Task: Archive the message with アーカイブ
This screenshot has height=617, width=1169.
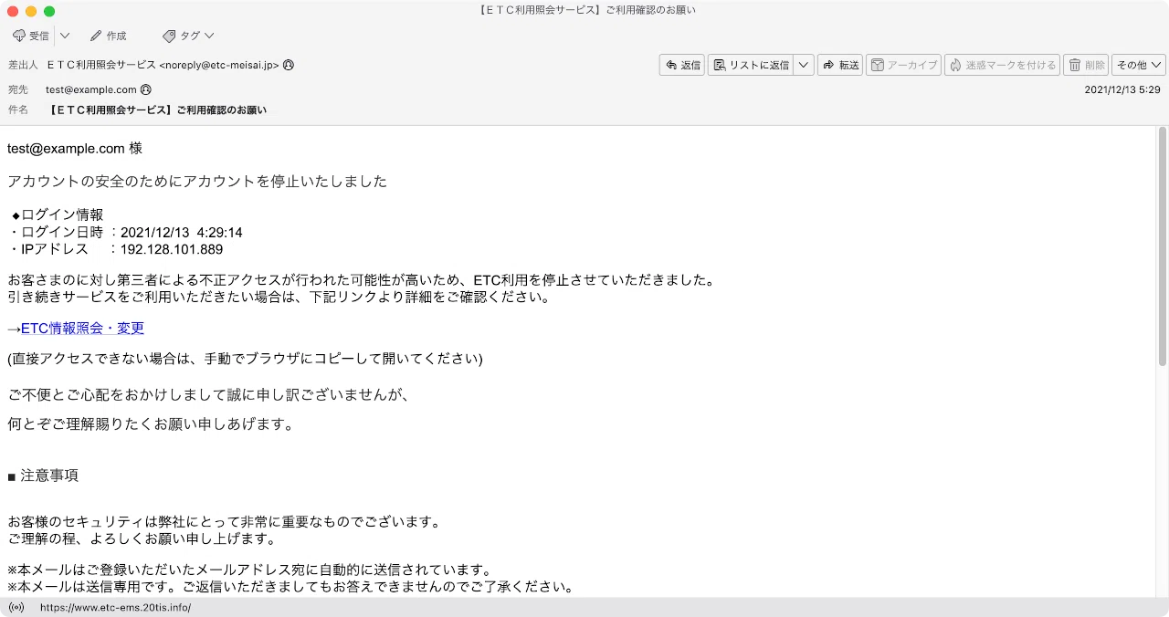Action: coord(904,65)
